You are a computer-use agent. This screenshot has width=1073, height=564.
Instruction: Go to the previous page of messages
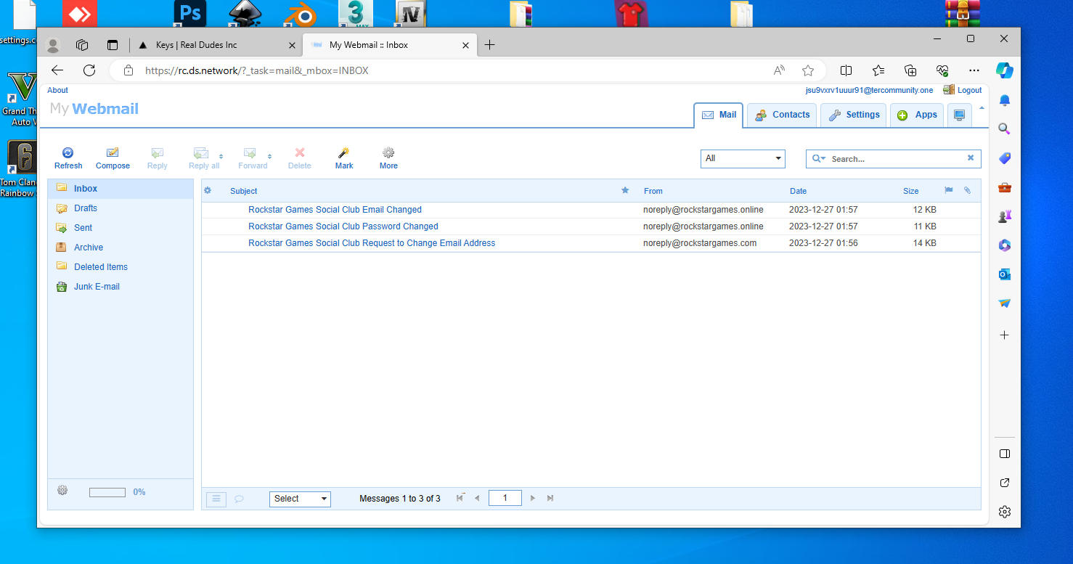click(x=477, y=498)
